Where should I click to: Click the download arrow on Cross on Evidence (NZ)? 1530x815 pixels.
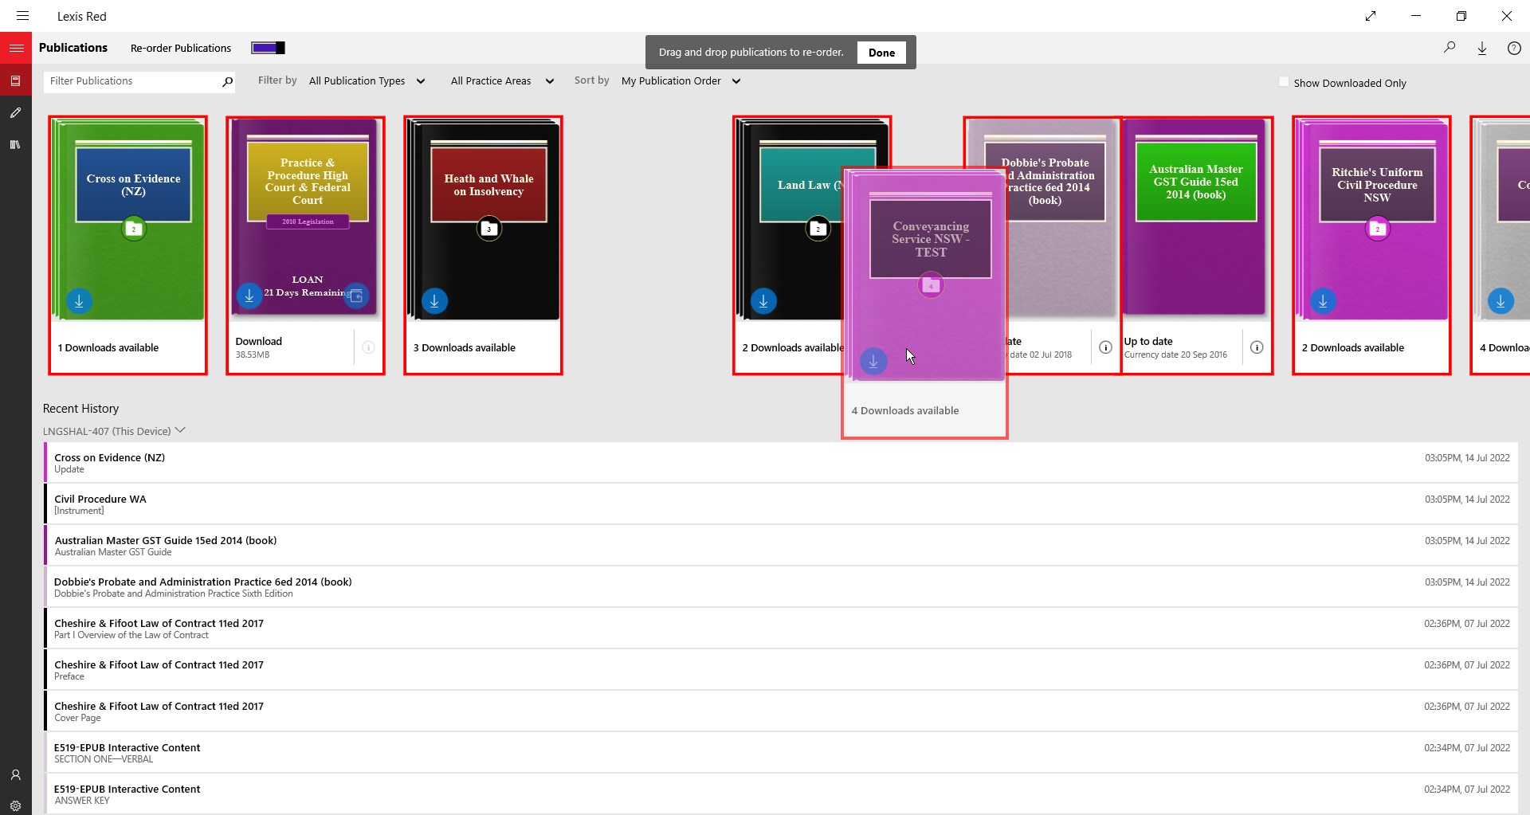pos(78,301)
